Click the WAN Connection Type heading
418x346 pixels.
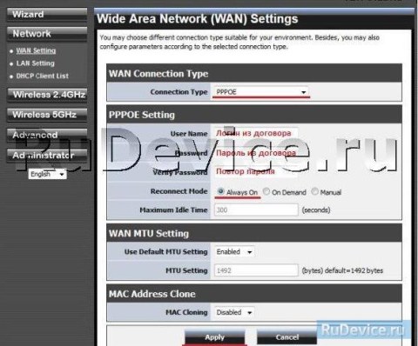(x=158, y=74)
